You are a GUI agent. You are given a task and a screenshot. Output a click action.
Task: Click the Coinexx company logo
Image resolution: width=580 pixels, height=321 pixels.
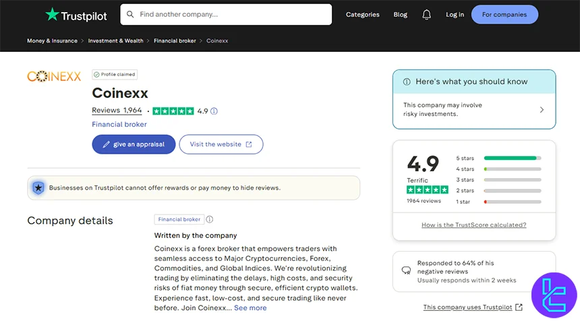[x=54, y=76]
